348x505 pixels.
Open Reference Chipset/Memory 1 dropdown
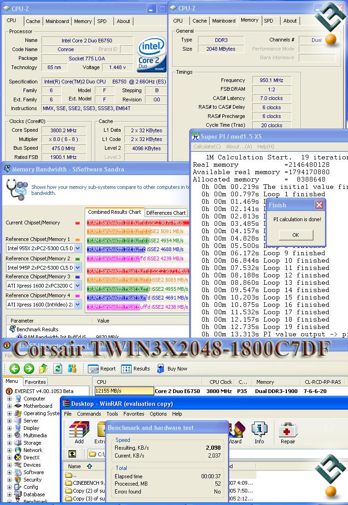coord(77,248)
